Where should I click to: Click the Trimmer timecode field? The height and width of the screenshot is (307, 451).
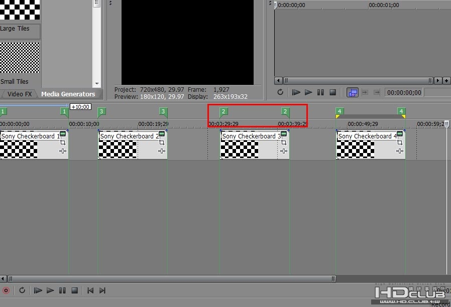point(404,92)
